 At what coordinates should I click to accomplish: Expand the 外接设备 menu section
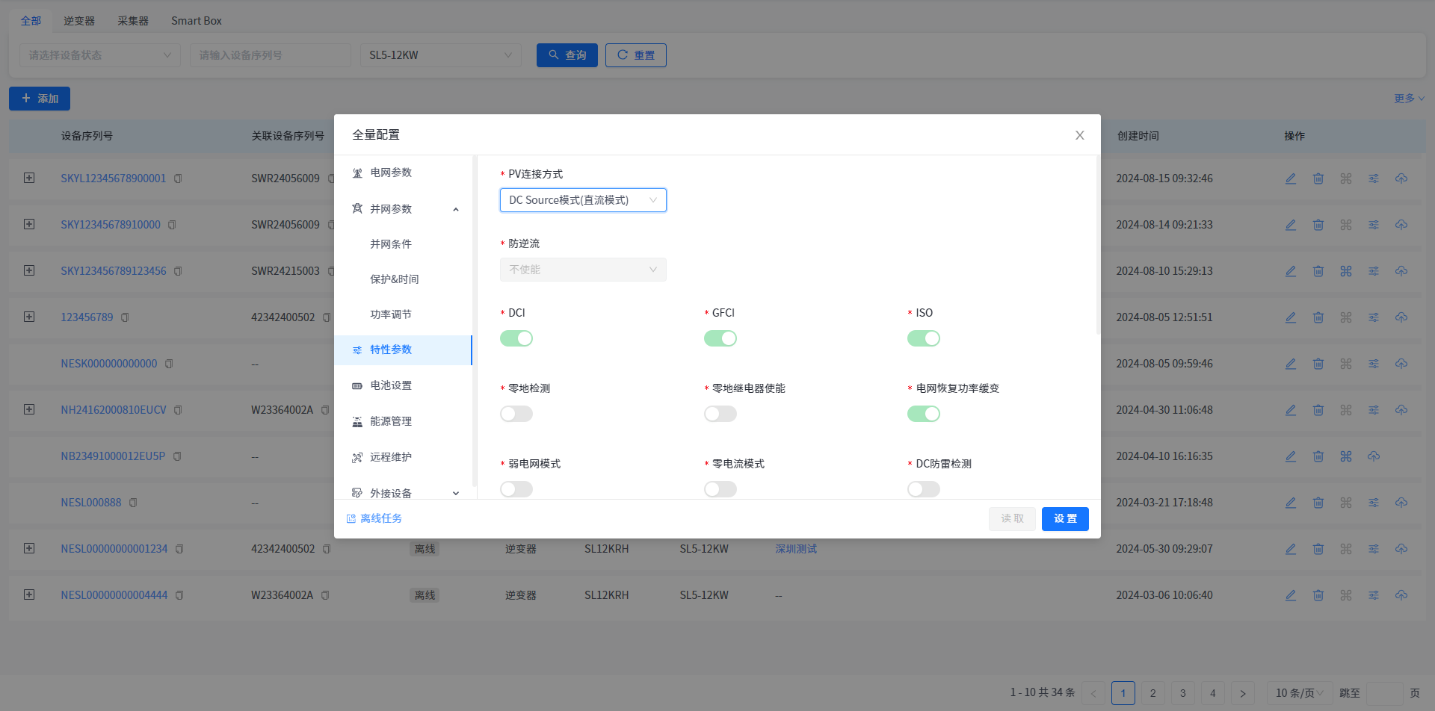click(456, 494)
